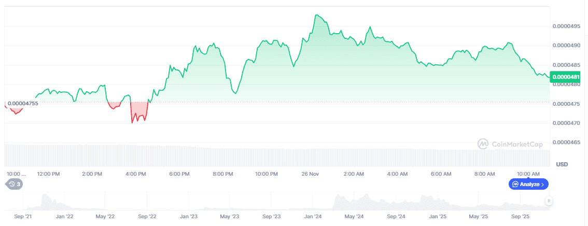Viewport: 588px width, 226px height.
Task: Click the red dip area near 4:00 PM
Action: tap(138, 111)
